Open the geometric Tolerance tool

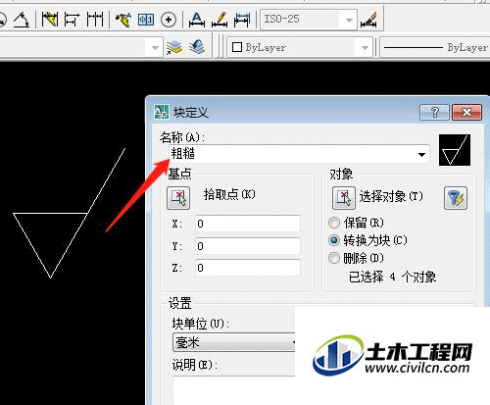click(x=146, y=20)
